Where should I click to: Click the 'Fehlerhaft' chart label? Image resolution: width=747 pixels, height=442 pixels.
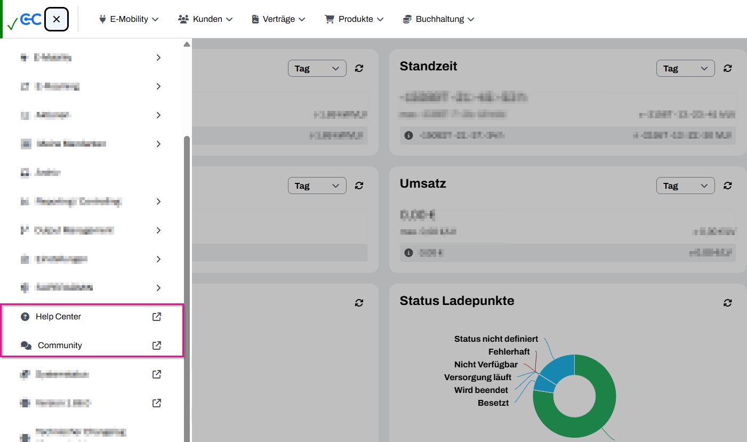tap(509, 352)
